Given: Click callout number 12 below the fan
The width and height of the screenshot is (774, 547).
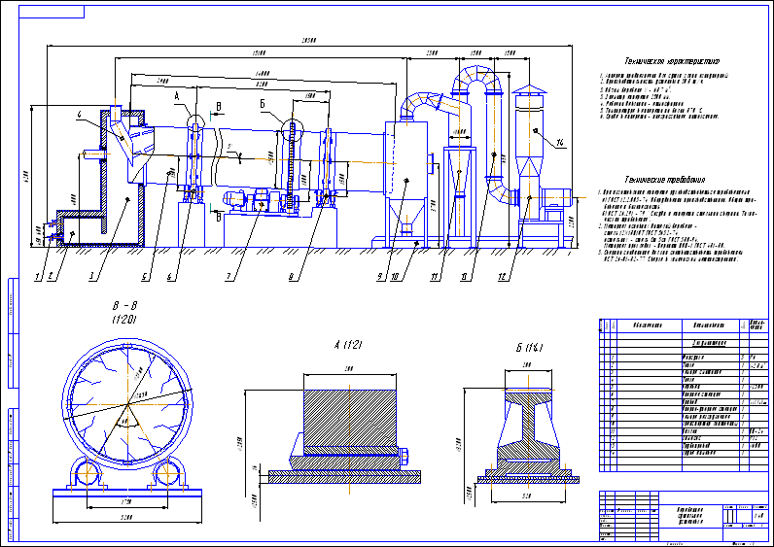Looking at the screenshot, I should click(x=503, y=277).
